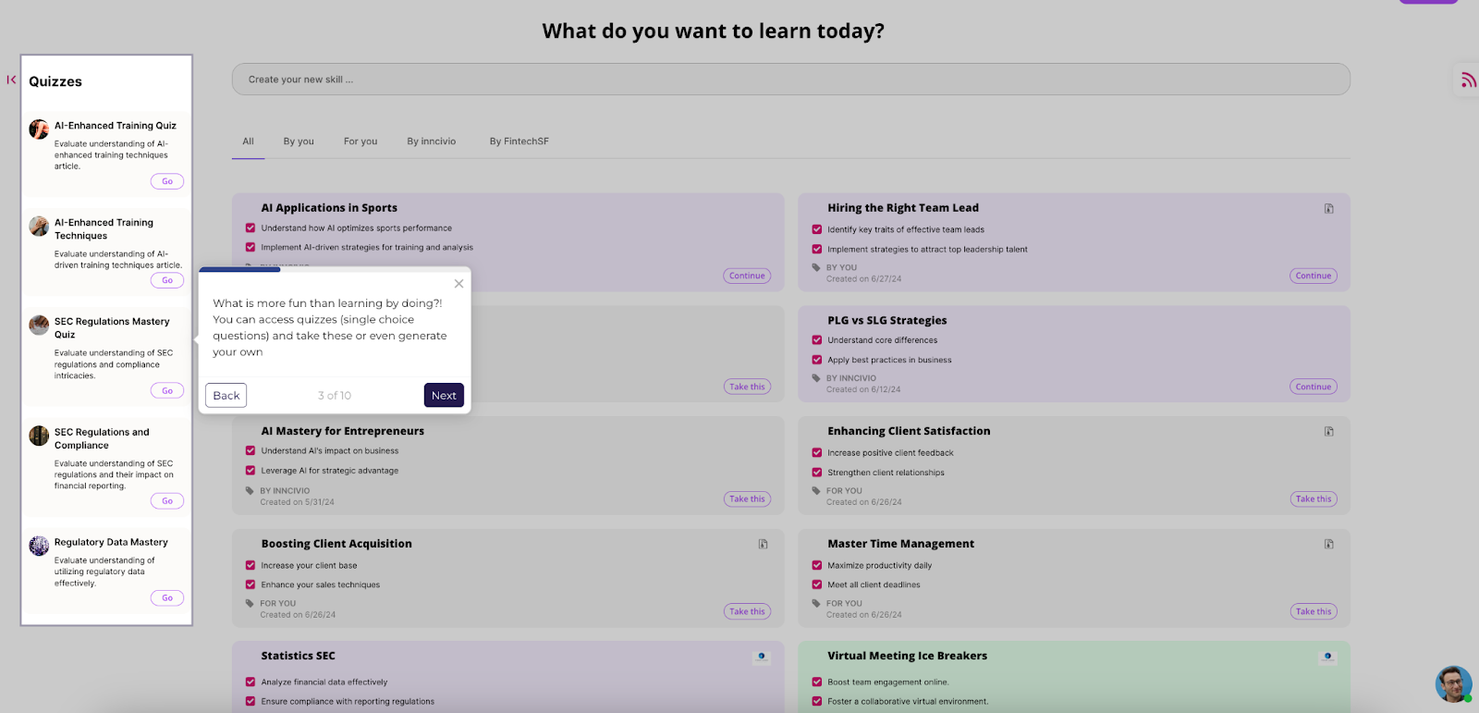Switch to the By FintechSF tab
1479x713 pixels.
coord(519,141)
